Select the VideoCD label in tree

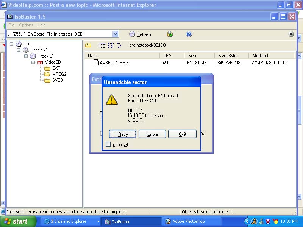coord(53,62)
